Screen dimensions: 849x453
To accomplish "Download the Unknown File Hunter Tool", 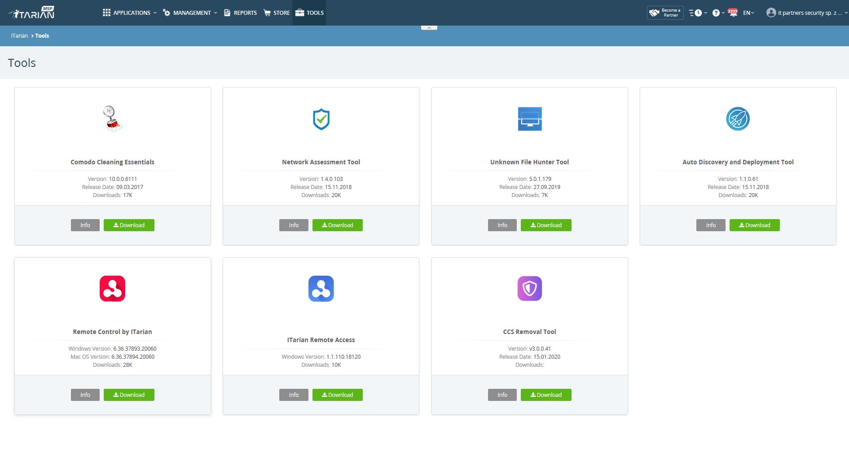I will pos(546,225).
